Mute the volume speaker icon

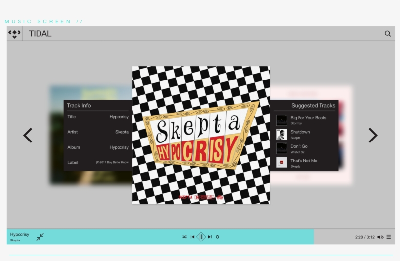click(380, 237)
